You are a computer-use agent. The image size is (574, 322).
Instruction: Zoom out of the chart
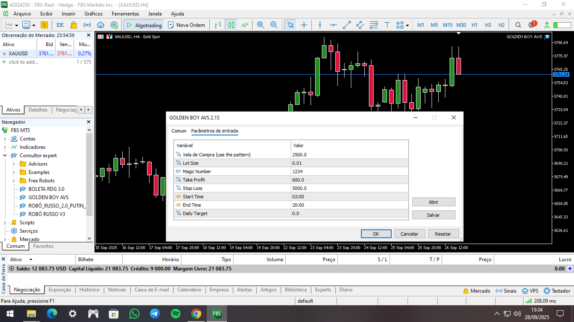274,25
